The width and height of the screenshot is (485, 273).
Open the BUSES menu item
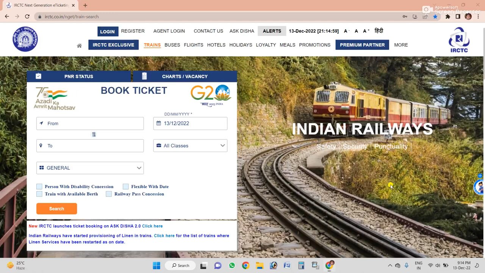pyautogui.click(x=172, y=45)
